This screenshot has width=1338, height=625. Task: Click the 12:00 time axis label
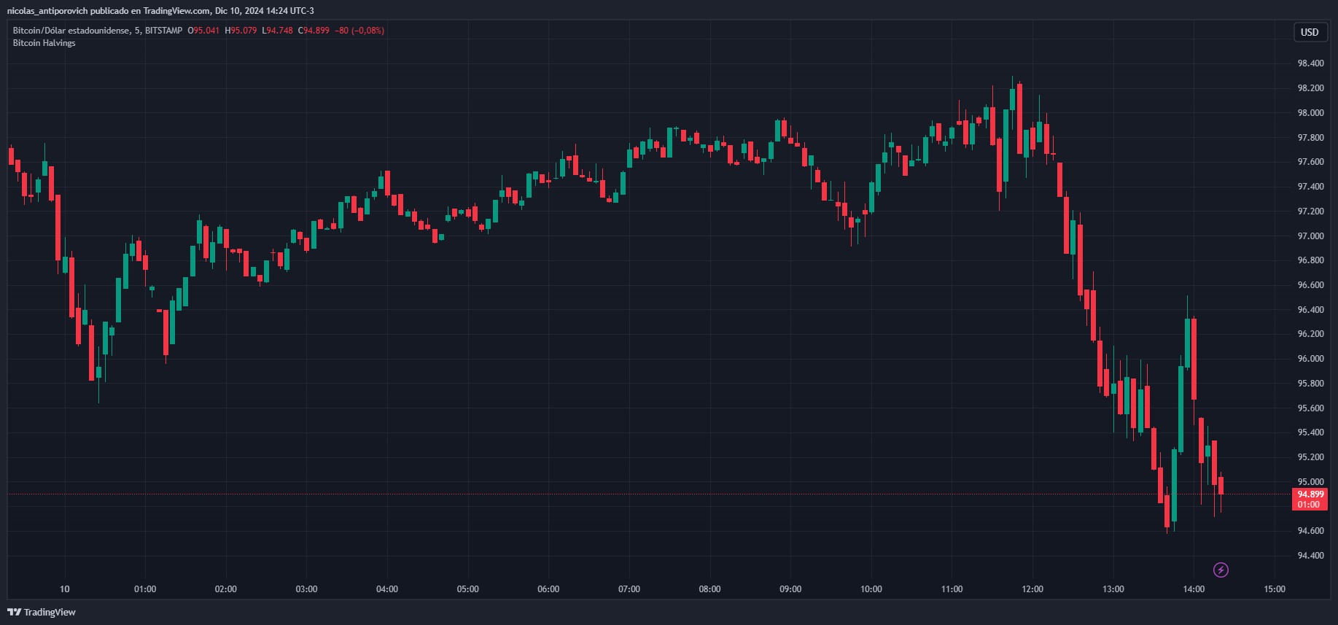[x=1032, y=589]
